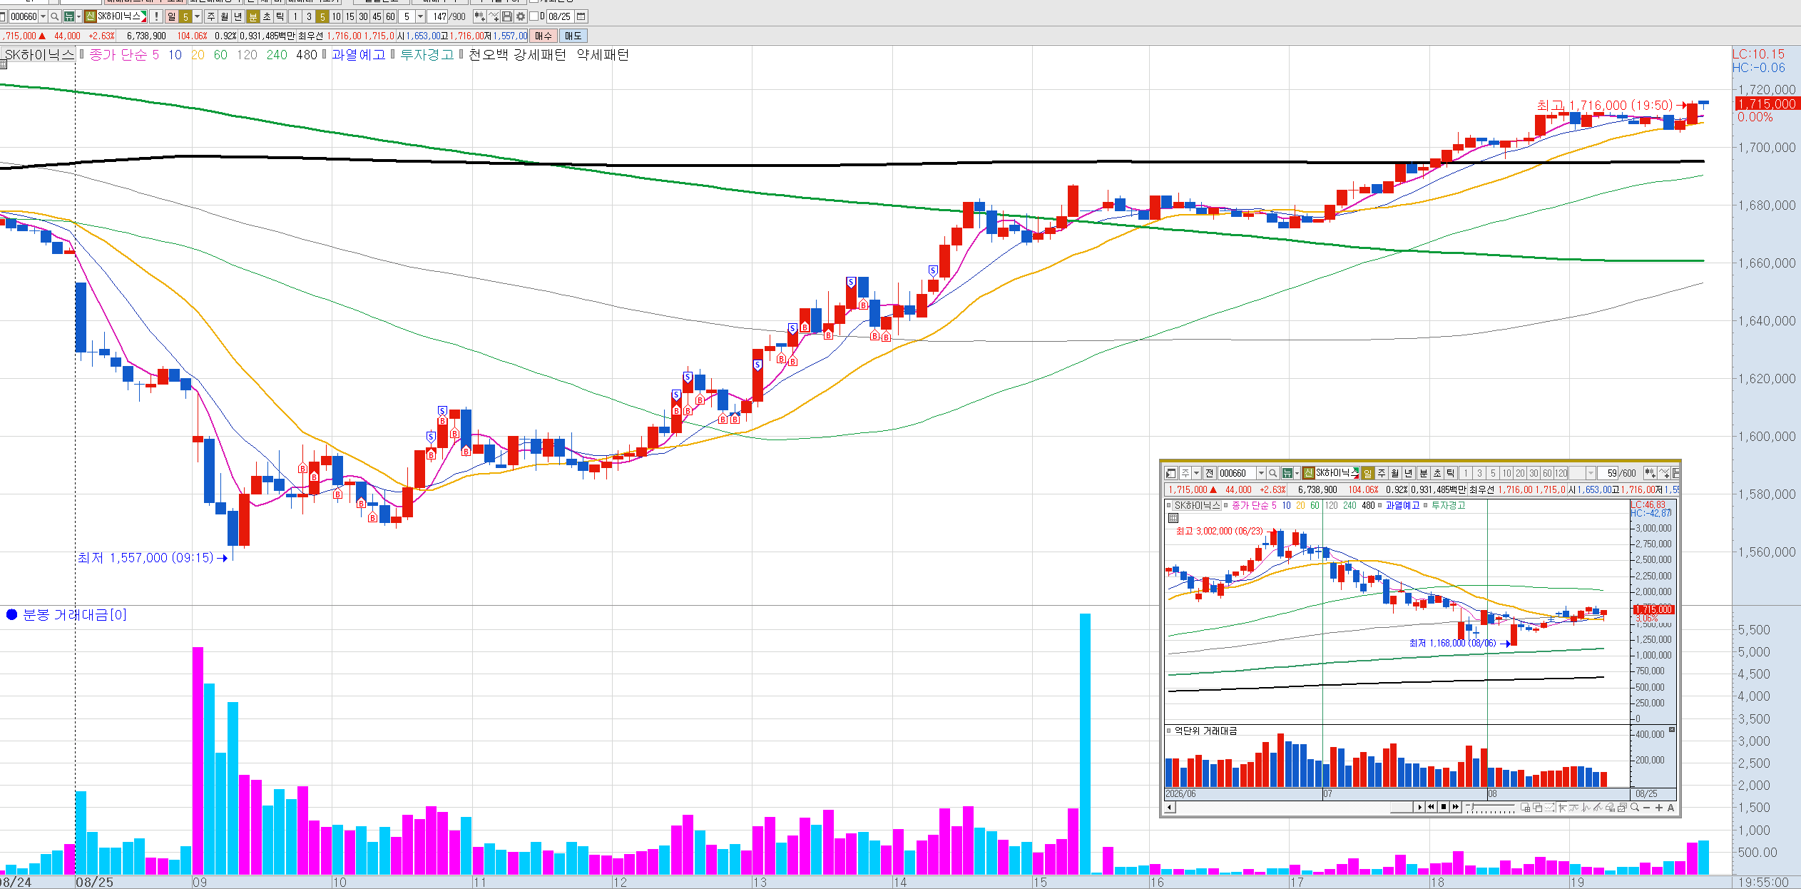1801x889 pixels.
Task: Click the stop button under the inset chart
Action: [1444, 807]
